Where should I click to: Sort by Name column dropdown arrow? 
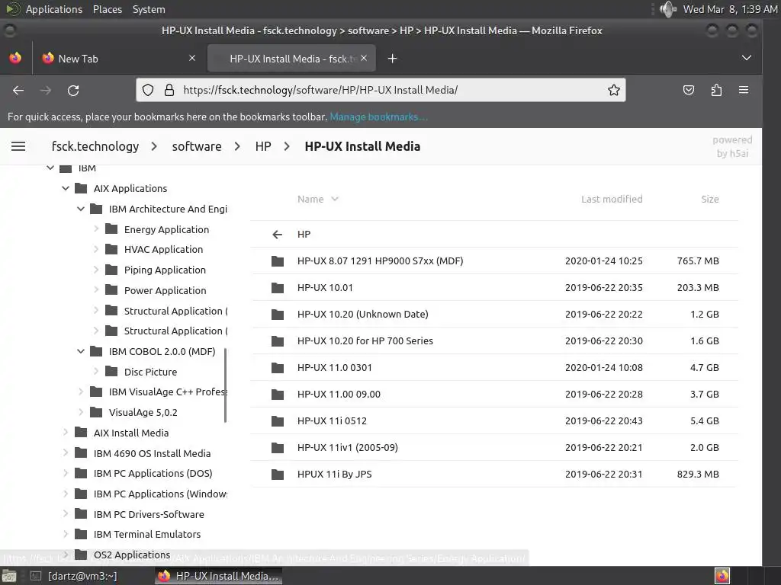point(335,199)
